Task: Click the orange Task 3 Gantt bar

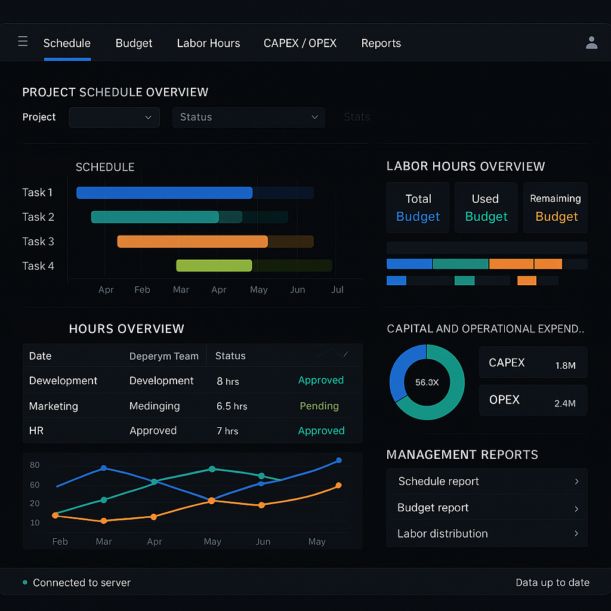Action: (193, 242)
